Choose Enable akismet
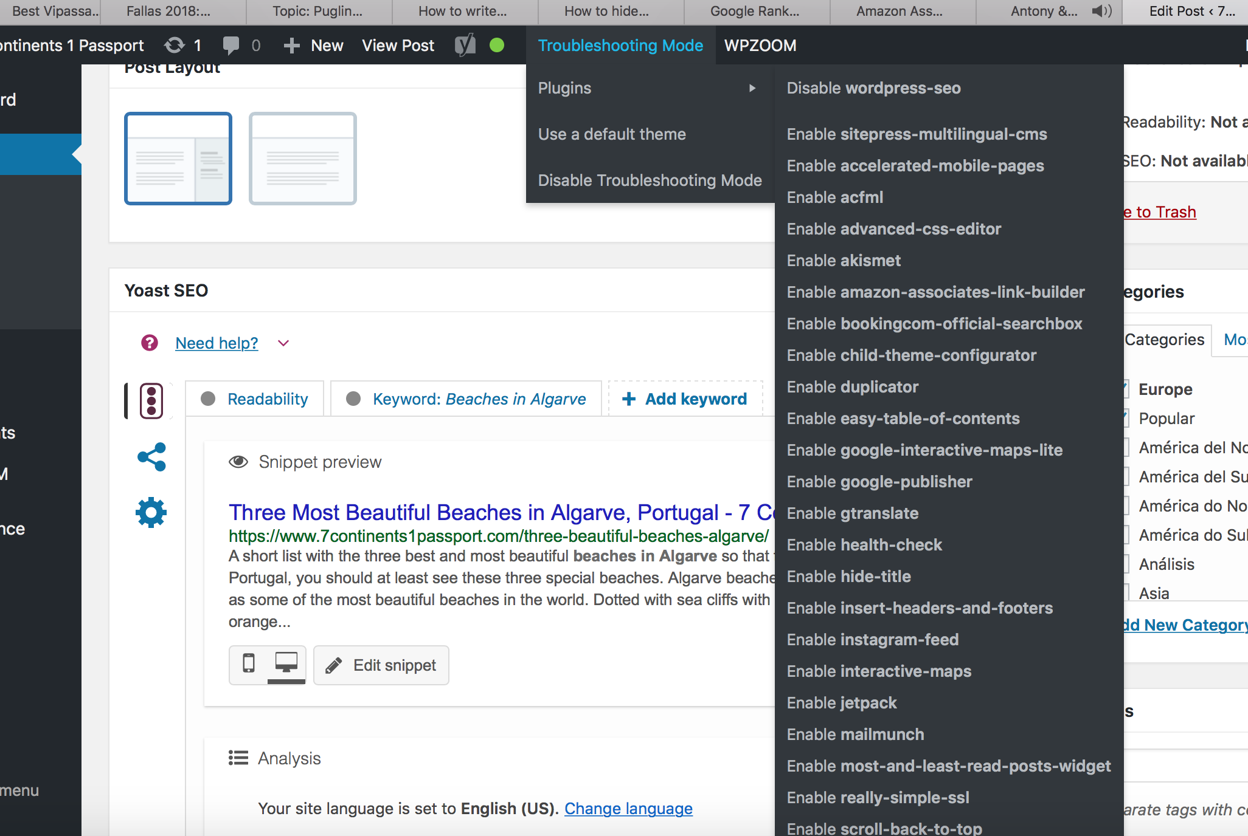This screenshot has height=836, width=1248. click(844, 261)
